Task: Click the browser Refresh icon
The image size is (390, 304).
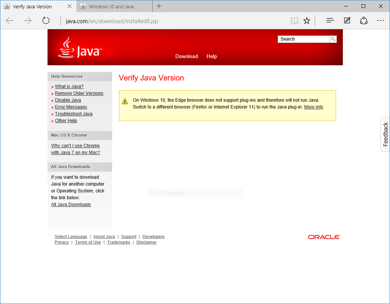Action: click(46, 20)
